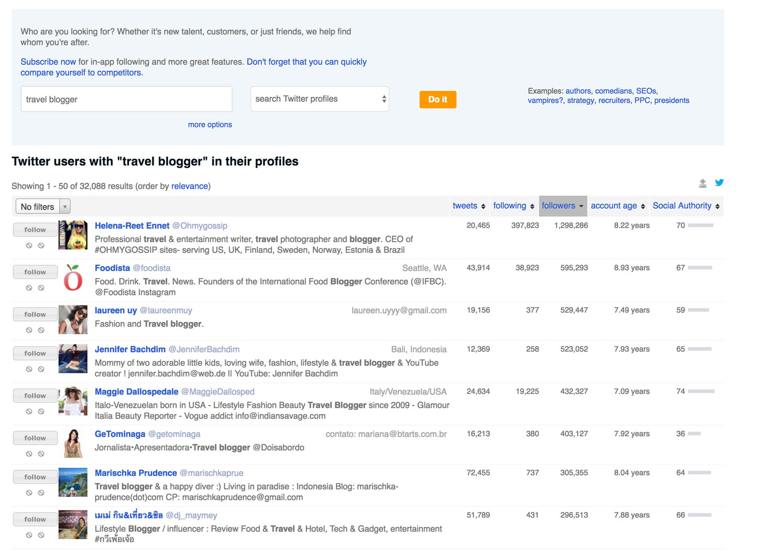Click Social Authority bar for GeTominaga
This screenshot has height=551, width=765.
click(694, 434)
